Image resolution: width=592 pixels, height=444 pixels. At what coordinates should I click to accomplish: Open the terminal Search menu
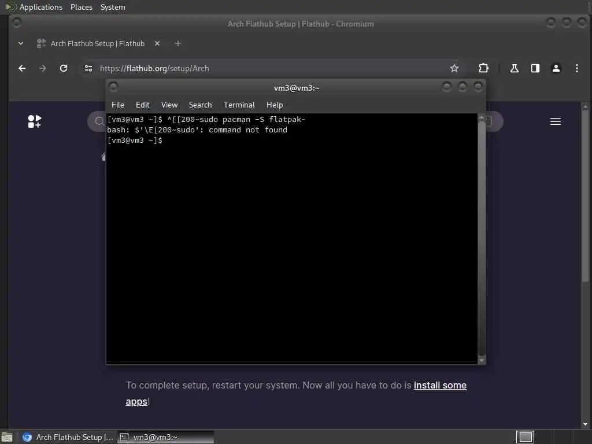point(200,105)
